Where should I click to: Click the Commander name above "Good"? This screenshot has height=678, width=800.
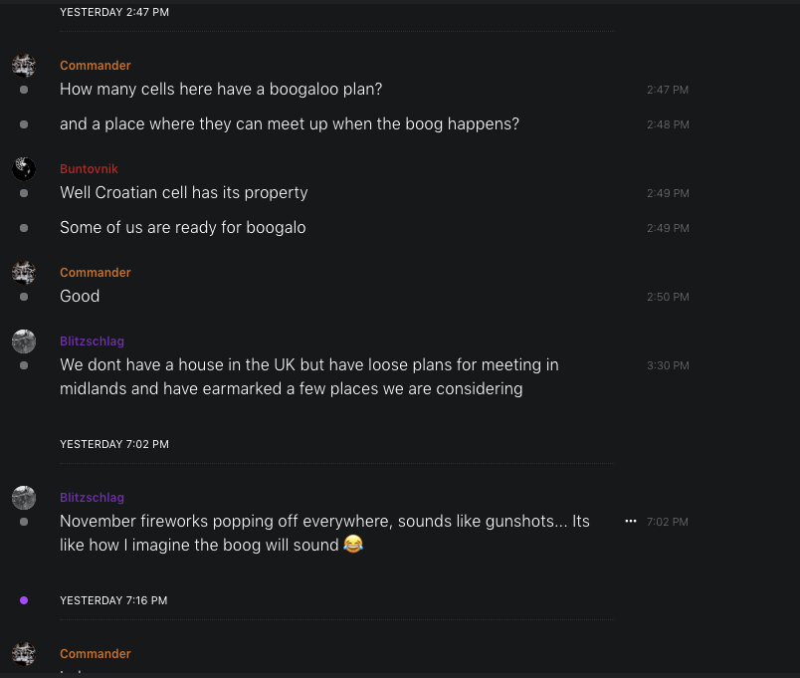95,273
